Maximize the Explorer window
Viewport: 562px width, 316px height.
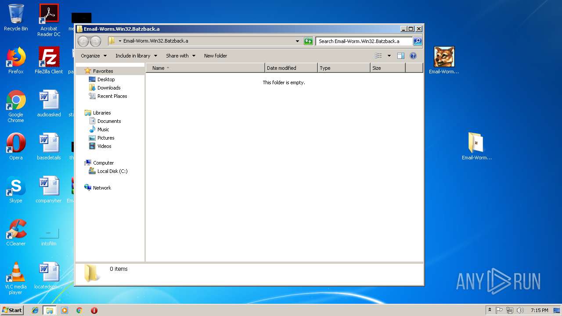[x=411, y=29]
